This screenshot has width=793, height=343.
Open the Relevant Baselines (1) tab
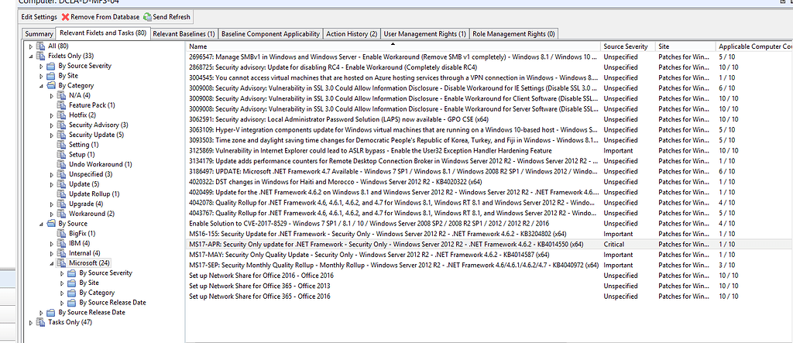click(184, 34)
